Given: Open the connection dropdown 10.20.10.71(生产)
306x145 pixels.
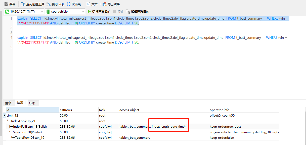Looking at the screenshot, I should tap(24, 12).
